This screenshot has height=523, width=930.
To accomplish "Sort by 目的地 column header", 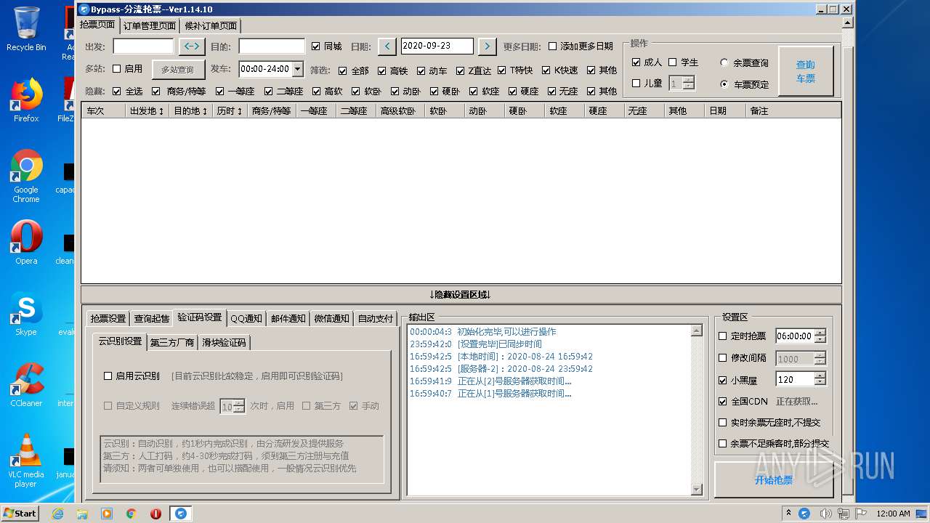I will pos(191,111).
